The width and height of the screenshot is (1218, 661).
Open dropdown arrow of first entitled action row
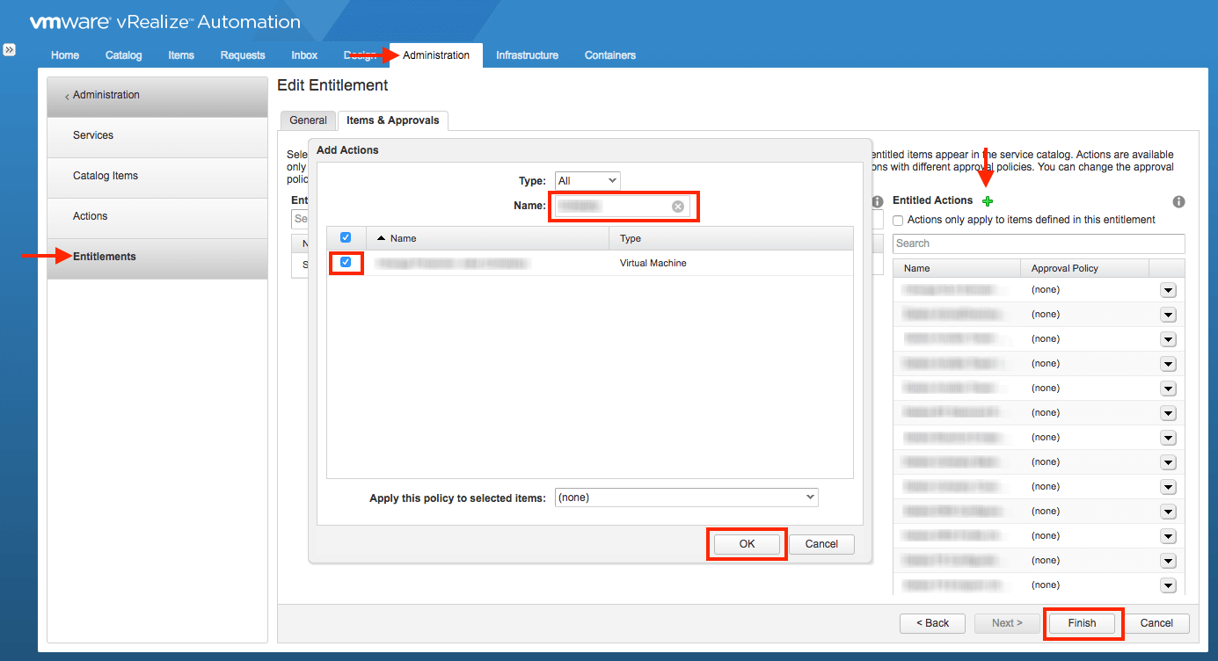(x=1168, y=290)
